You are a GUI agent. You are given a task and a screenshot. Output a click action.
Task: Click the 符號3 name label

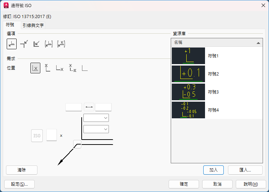pyautogui.click(x=213, y=92)
